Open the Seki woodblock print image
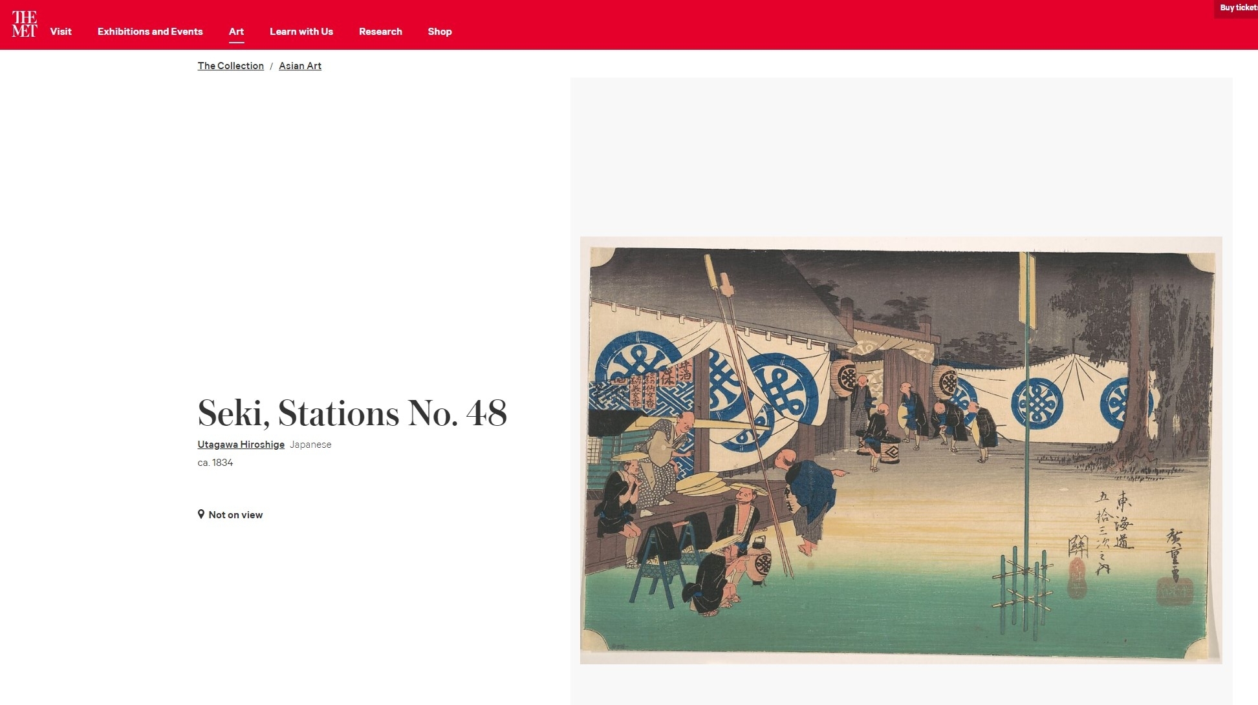Screen dimensions: 1258x705 tap(901, 450)
